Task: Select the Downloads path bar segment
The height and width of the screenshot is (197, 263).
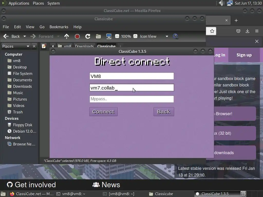Action: 84,46
